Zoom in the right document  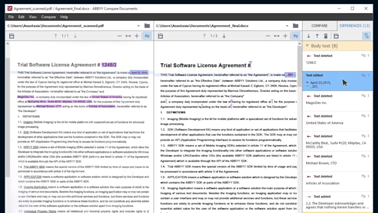coord(285,36)
